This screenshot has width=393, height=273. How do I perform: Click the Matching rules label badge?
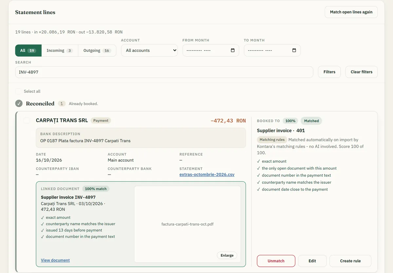coord(272,139)
